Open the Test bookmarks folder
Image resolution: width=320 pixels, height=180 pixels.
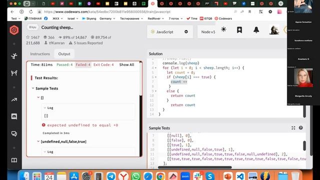15,18
